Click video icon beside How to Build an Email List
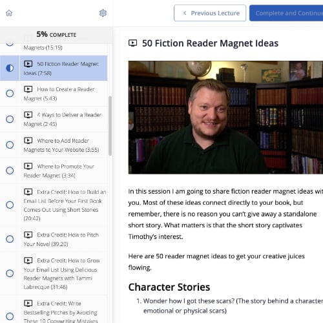This screenshot has height=323, width=323. point(28,192)
